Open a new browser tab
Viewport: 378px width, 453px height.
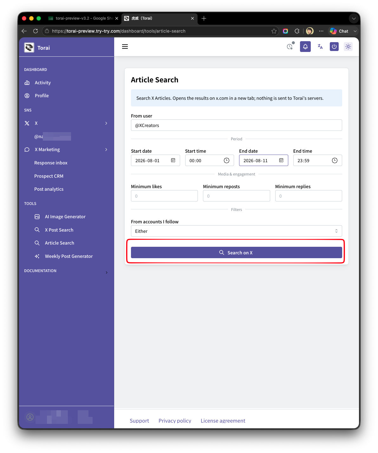[x=204, y=18]
